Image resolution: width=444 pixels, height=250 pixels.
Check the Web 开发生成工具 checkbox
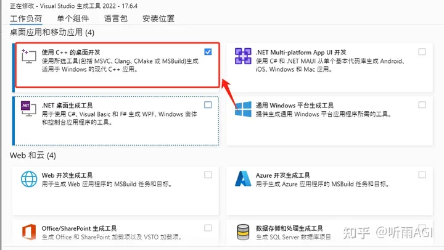click(x=208, y=175)
